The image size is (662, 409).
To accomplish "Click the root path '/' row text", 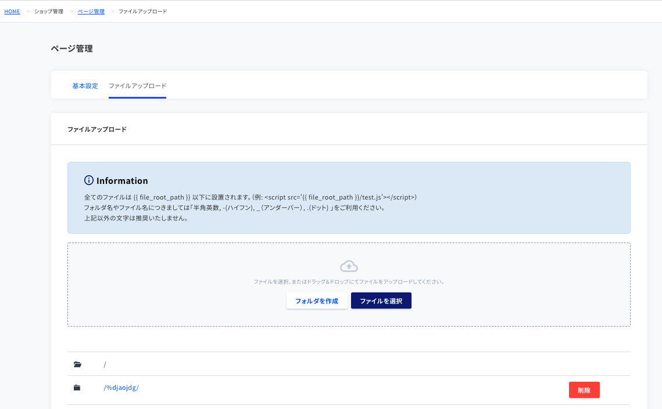I will 105,364.
